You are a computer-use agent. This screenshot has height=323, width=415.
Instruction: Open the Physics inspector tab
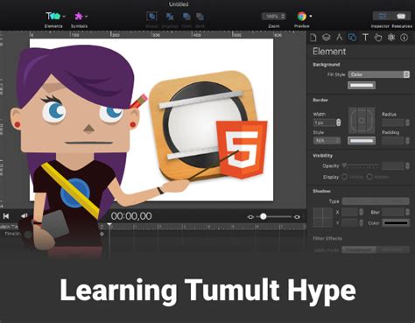click(391, 38)
